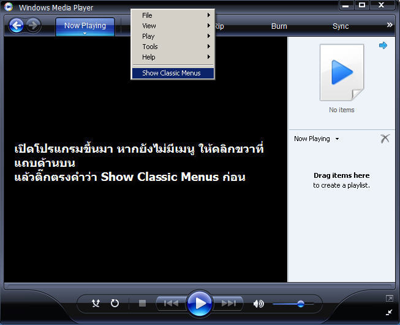The width and height of the screenshot is (400, 325).
Task: Select the Now Playing tab
Action: click(85, 26)
